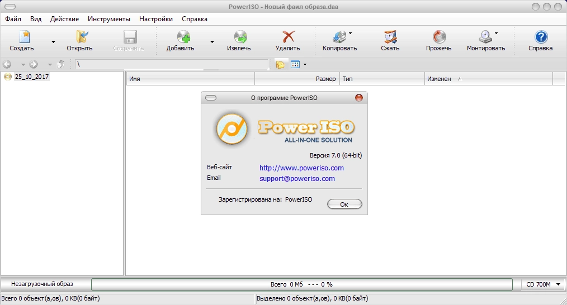The image size is (567, 305).
Task: Open the Back history dropdown arrow
Action: click(x=23, y=65)
